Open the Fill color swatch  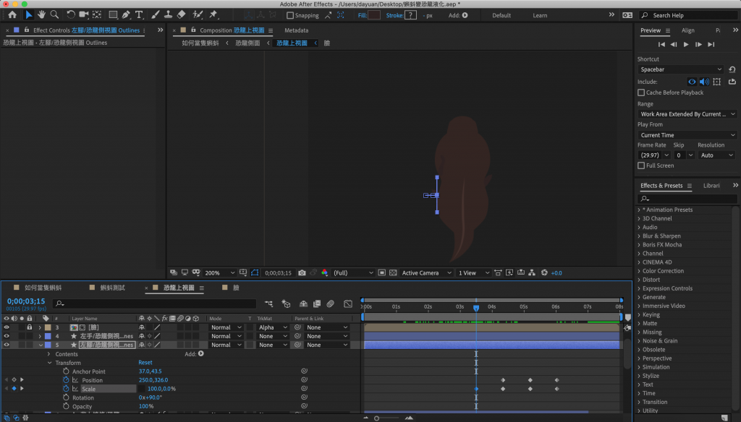pos(374,16)
